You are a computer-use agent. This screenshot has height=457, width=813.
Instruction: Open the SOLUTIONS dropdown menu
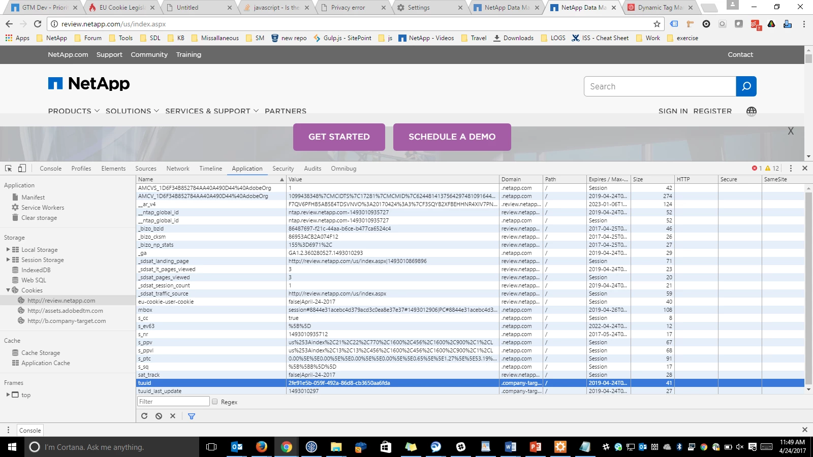coord(132,111)
